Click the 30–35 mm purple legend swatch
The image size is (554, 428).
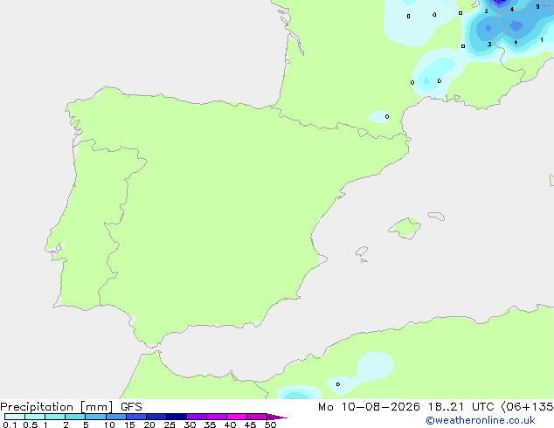click(x=197, y=417)
